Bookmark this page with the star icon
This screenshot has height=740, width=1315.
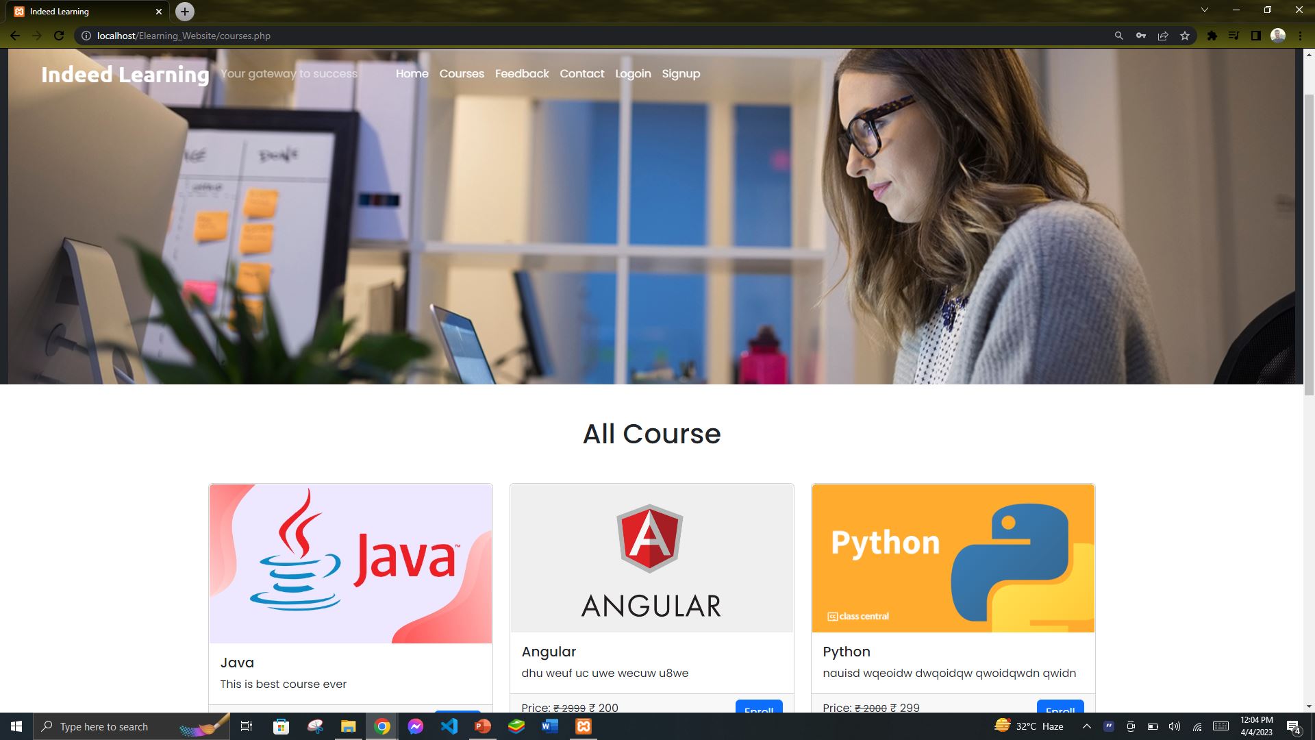[1184, 36]
